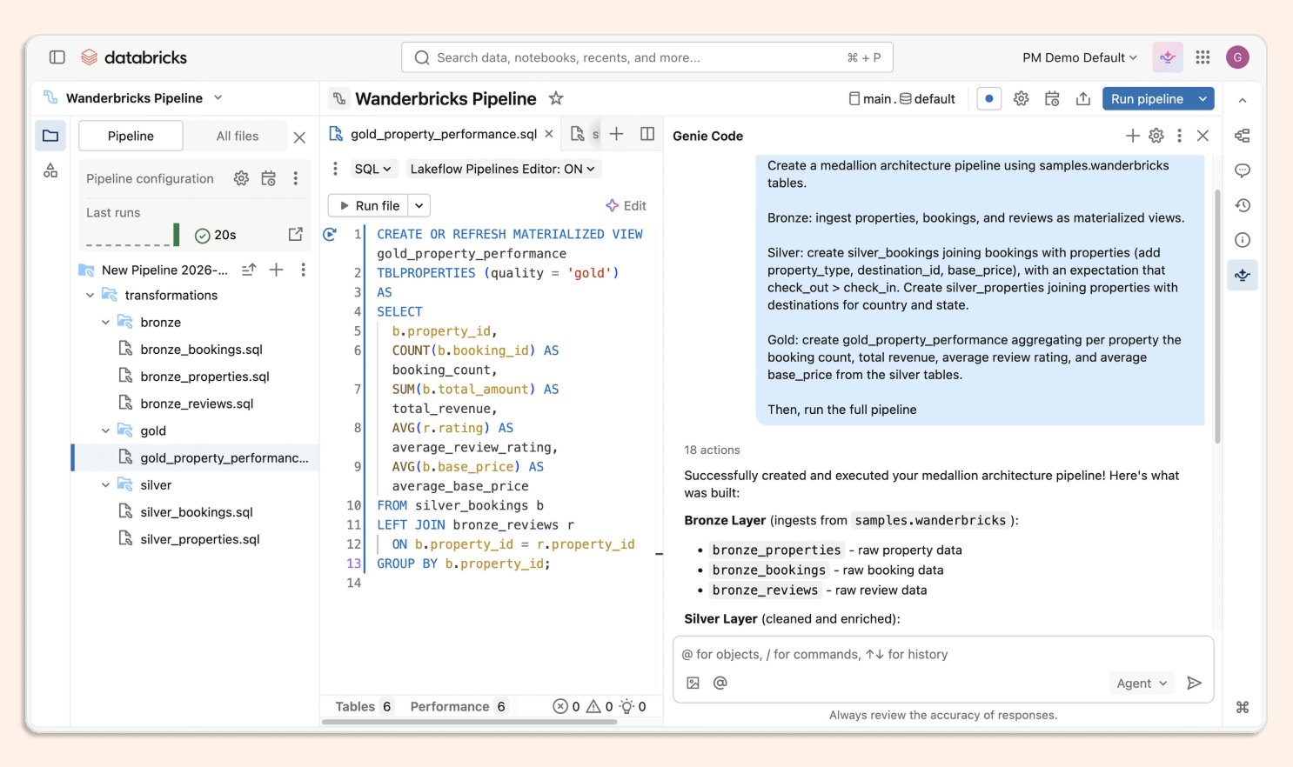Image resolution: width=1293 pixels, height=767 pixels.
Task: Switch to the All files tab
Action: pos(238,136)
